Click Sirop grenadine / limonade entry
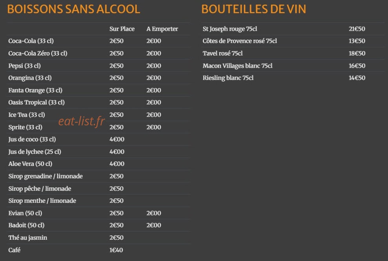 pyautogui.click(x=46, y=176)
